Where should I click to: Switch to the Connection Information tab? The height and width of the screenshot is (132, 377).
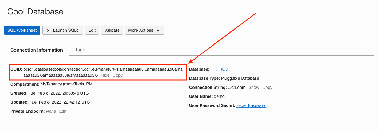[37, 50]
